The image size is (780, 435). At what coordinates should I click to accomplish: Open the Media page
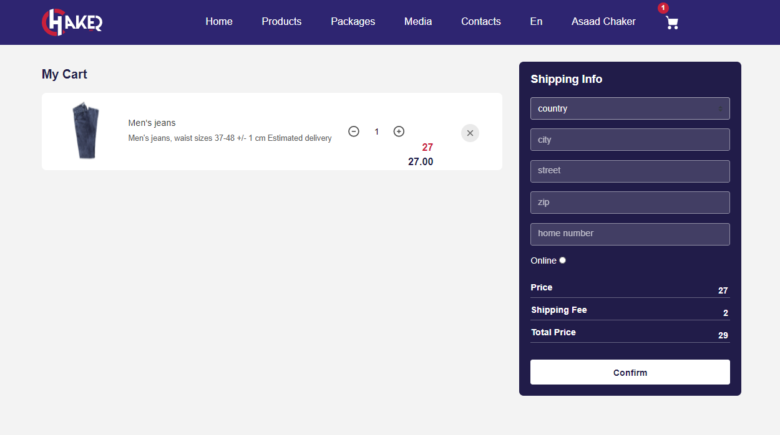(x=418, y=22)
